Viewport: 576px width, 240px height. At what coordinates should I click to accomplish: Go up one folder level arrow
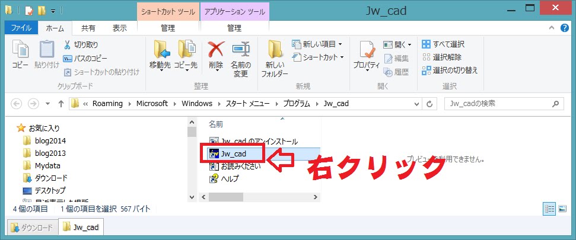61,104
